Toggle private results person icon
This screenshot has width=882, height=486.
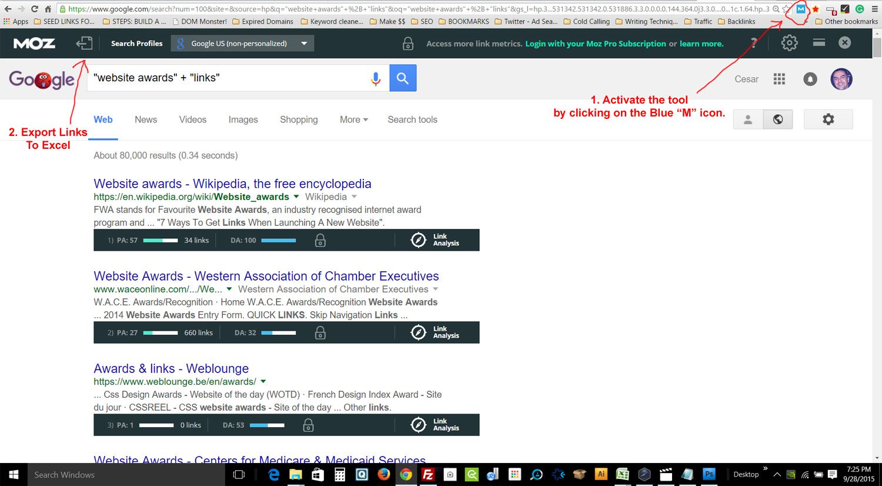click(x=748, y=119)
